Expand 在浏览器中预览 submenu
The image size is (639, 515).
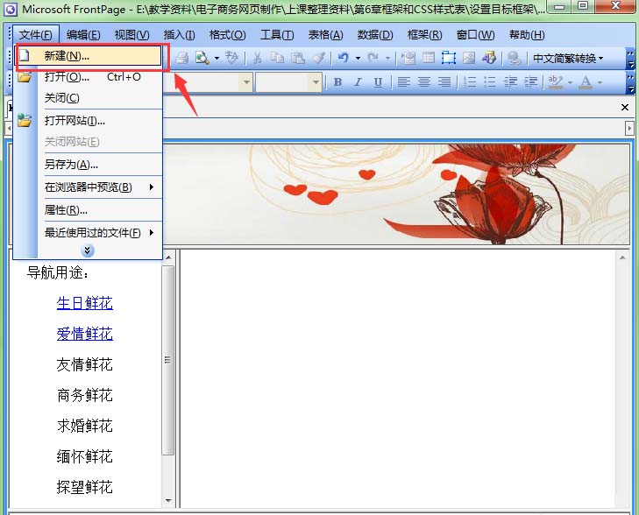88,187
